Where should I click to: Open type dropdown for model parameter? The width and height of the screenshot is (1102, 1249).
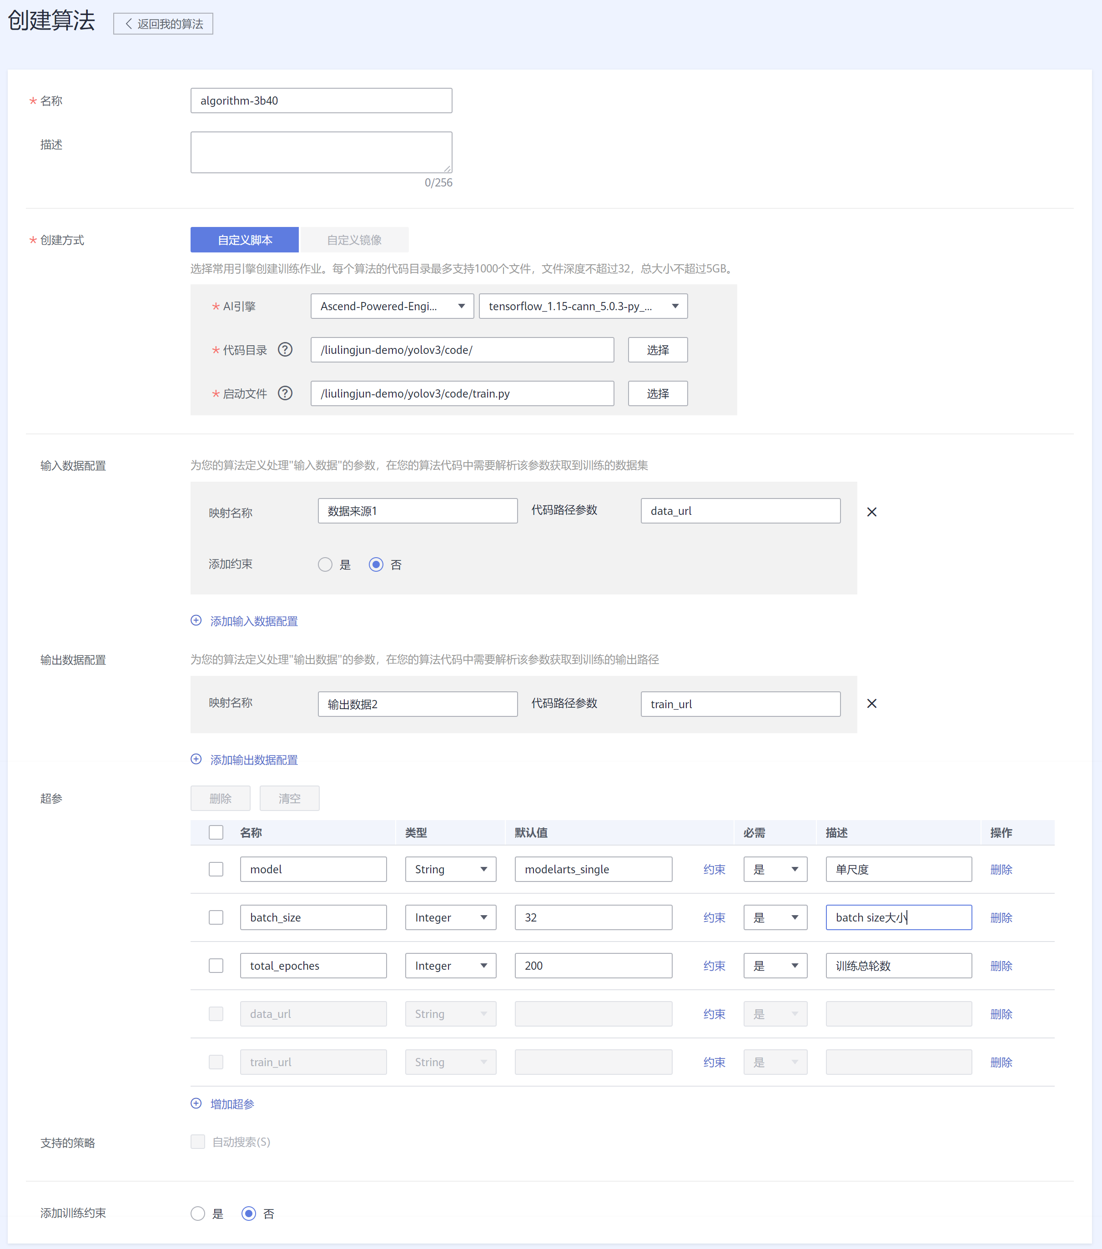(x=450, y=869)
